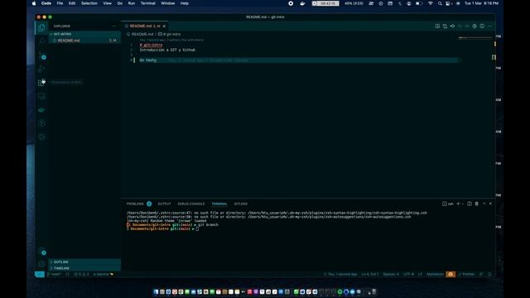Click the timeline/history clock editor icon

point(475,26)
